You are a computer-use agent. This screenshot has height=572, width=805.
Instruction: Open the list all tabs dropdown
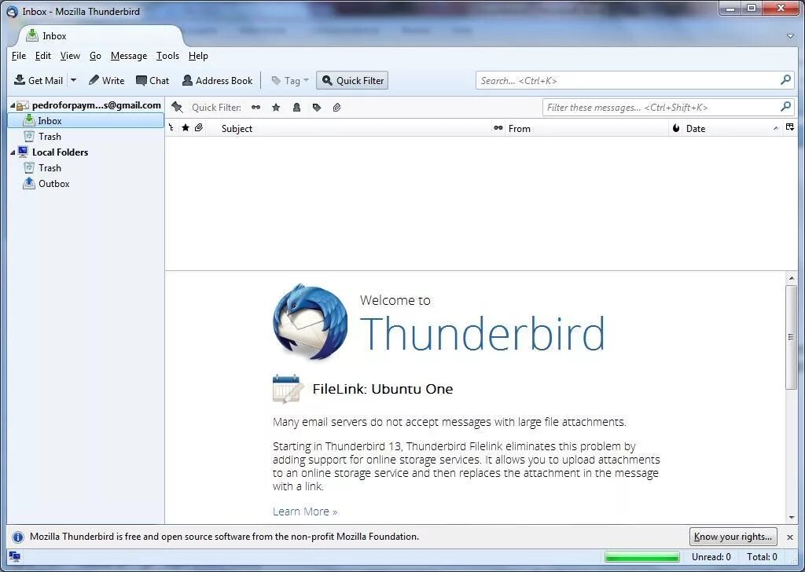click(x=791, y=35)
